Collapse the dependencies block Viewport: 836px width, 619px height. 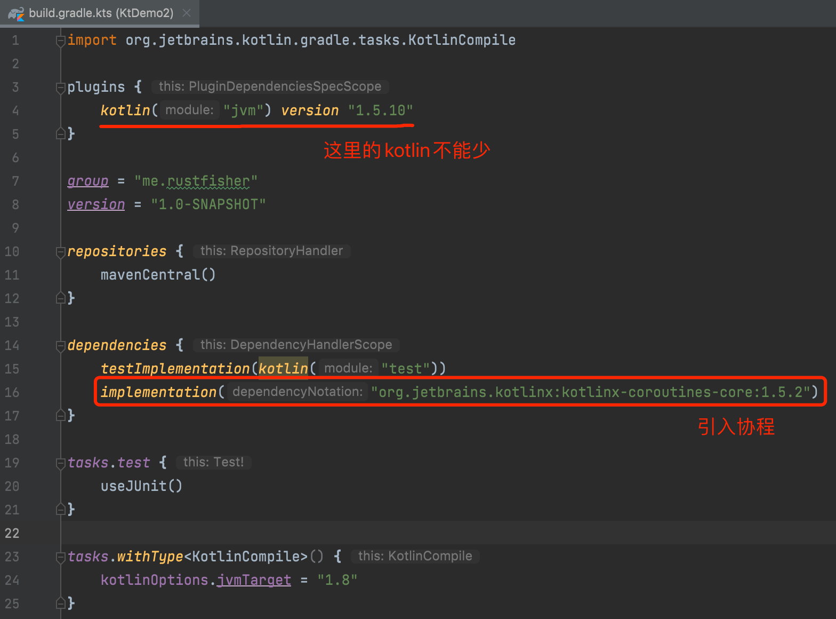tap(61, 346)
